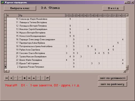The width and height of the screenshot is (135, 101).
Task: Click the next record arrow icon
Action: coord(16,78)
